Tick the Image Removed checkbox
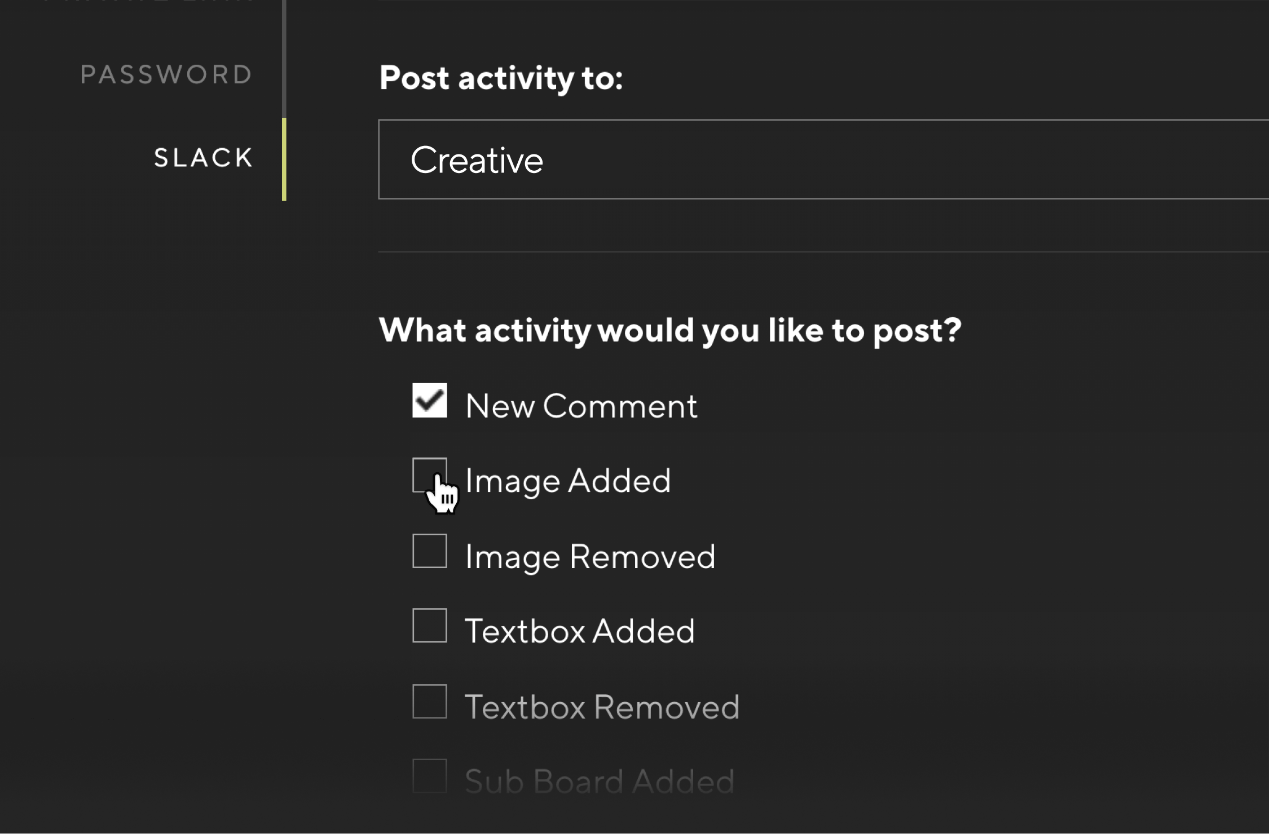Viewport: 1269px width, 834px height. [x=430, y=551]
